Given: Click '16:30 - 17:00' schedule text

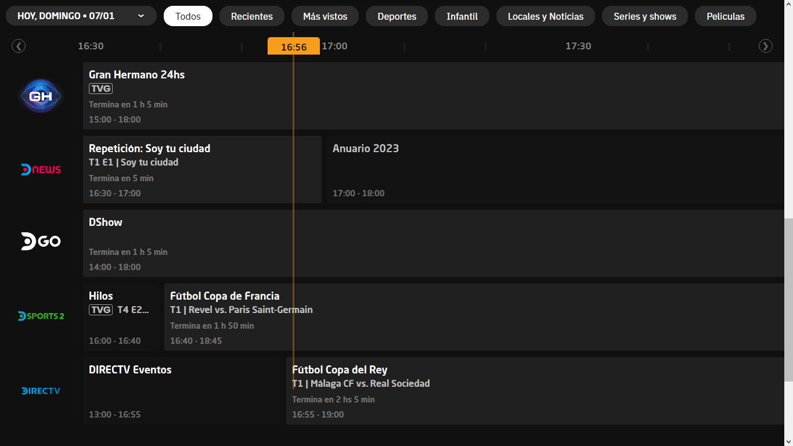Looking at the screenshot, I should (115, 193).
